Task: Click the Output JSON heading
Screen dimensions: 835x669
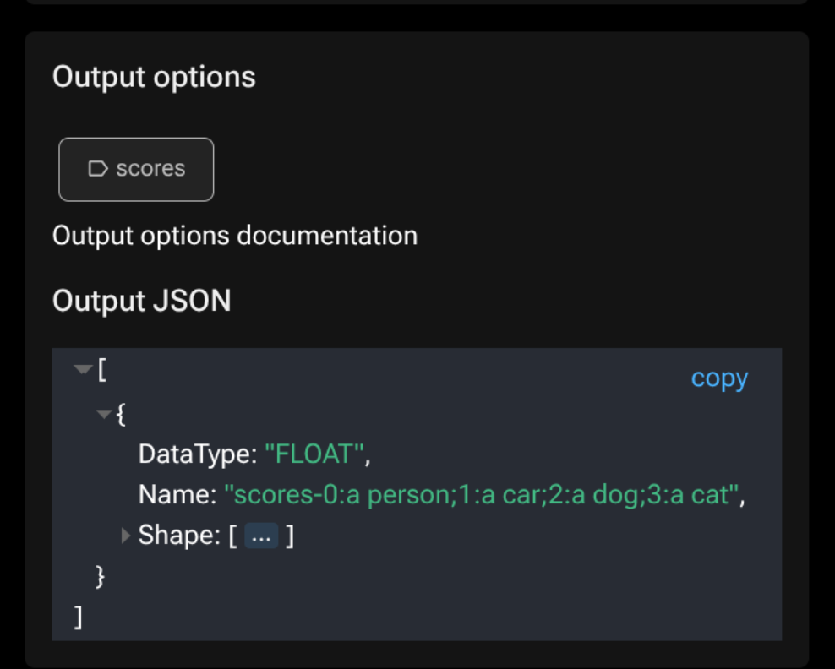Action: tap(142, 301)
